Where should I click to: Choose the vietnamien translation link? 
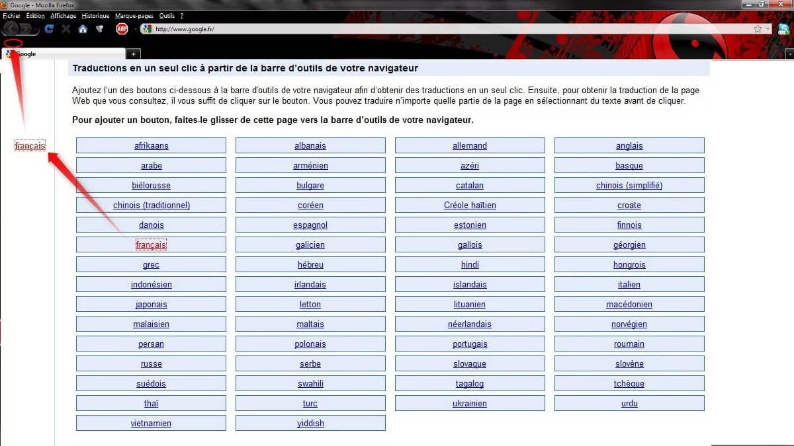[x=152, y=424]
